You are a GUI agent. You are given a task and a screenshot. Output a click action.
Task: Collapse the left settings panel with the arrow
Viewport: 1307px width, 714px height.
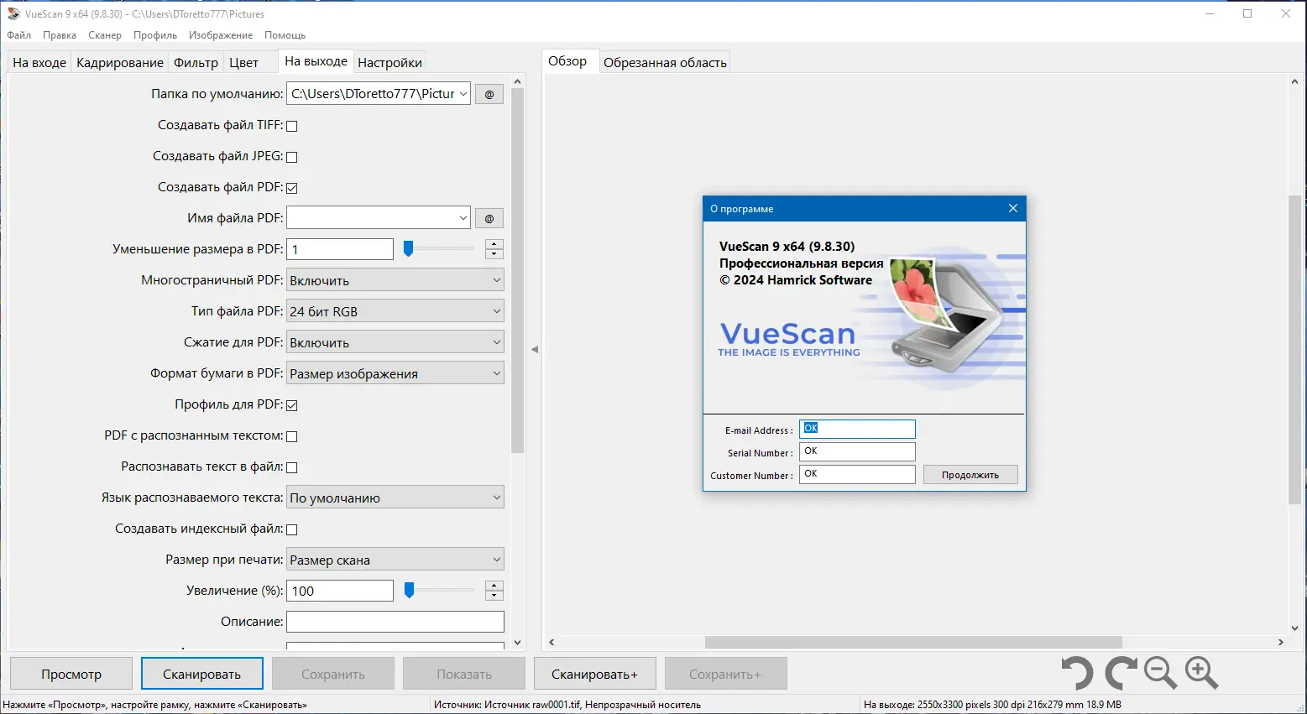click(535, 348)
